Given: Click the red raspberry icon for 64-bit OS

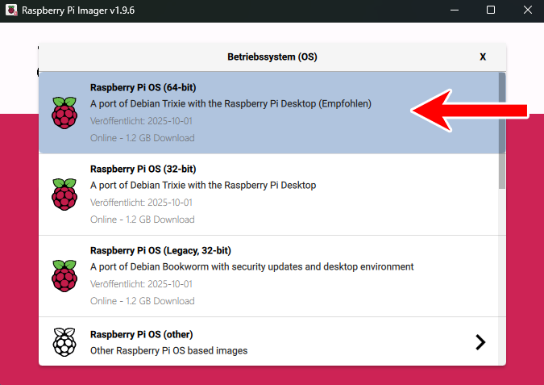Looking at the screenshot, I should (x=64, y=112).
